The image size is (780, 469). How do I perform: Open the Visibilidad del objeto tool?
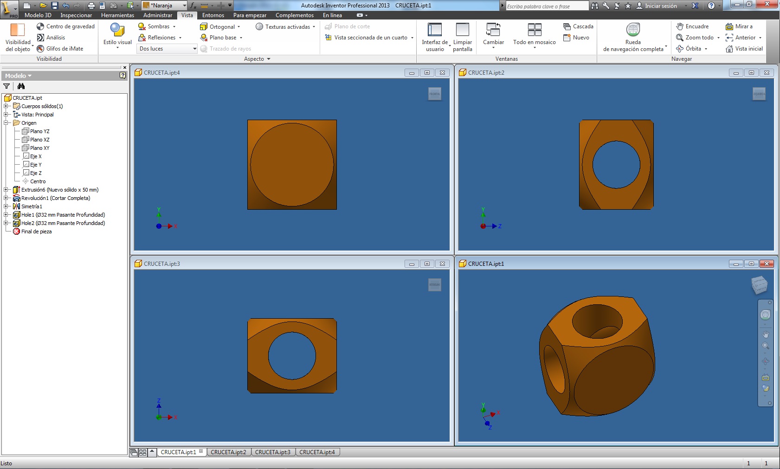(x=18, y=37)
